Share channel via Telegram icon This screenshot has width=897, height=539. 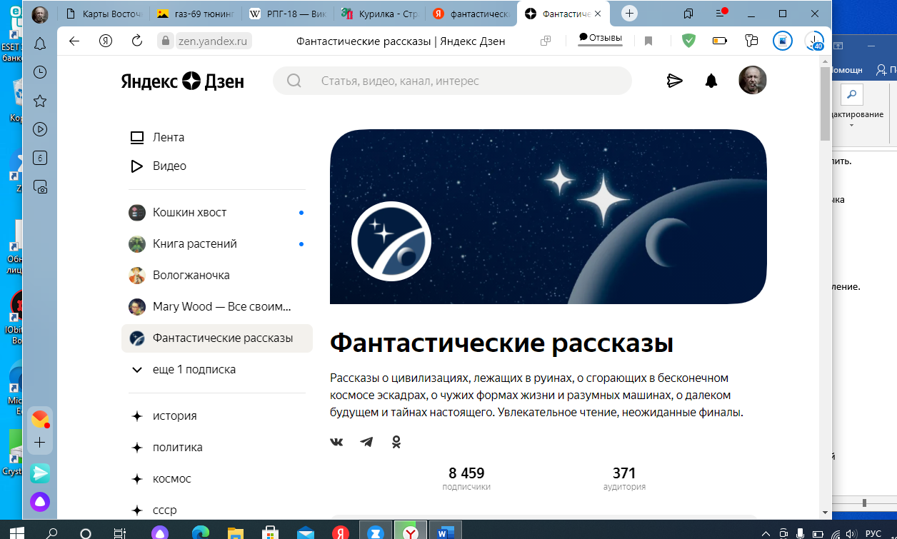click(x=366, y=442)
